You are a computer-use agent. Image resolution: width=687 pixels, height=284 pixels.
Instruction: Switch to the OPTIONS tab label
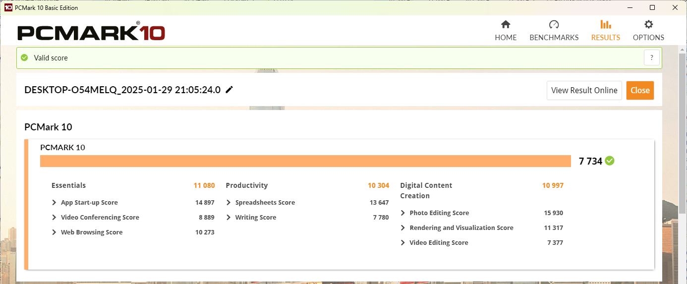(x=648, y=38)
